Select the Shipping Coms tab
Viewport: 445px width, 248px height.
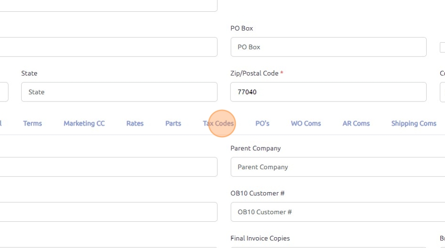click(413, 124)
